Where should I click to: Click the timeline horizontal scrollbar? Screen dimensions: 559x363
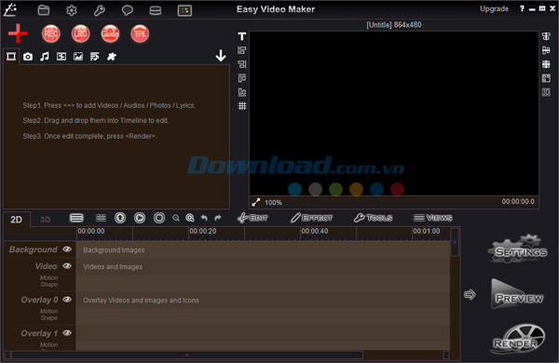point(187,355)
